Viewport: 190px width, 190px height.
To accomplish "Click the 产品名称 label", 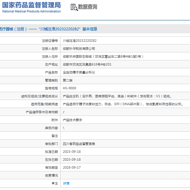I will tap(51, 72).
